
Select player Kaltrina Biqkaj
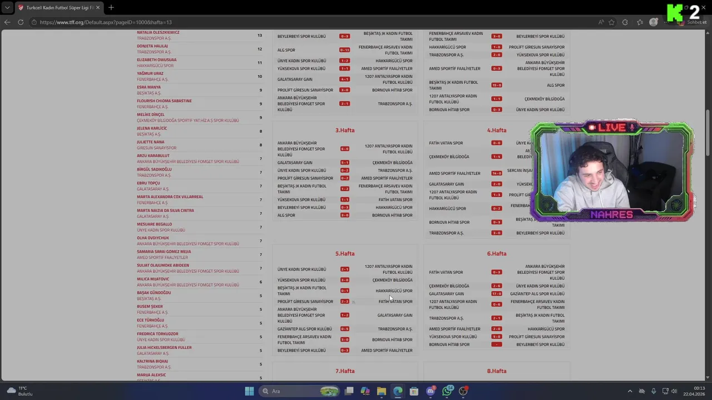152,361
